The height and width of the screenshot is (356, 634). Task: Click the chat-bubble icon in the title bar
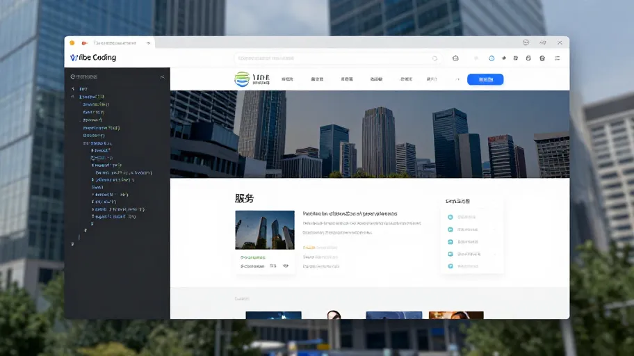click(x=526, y=42)
